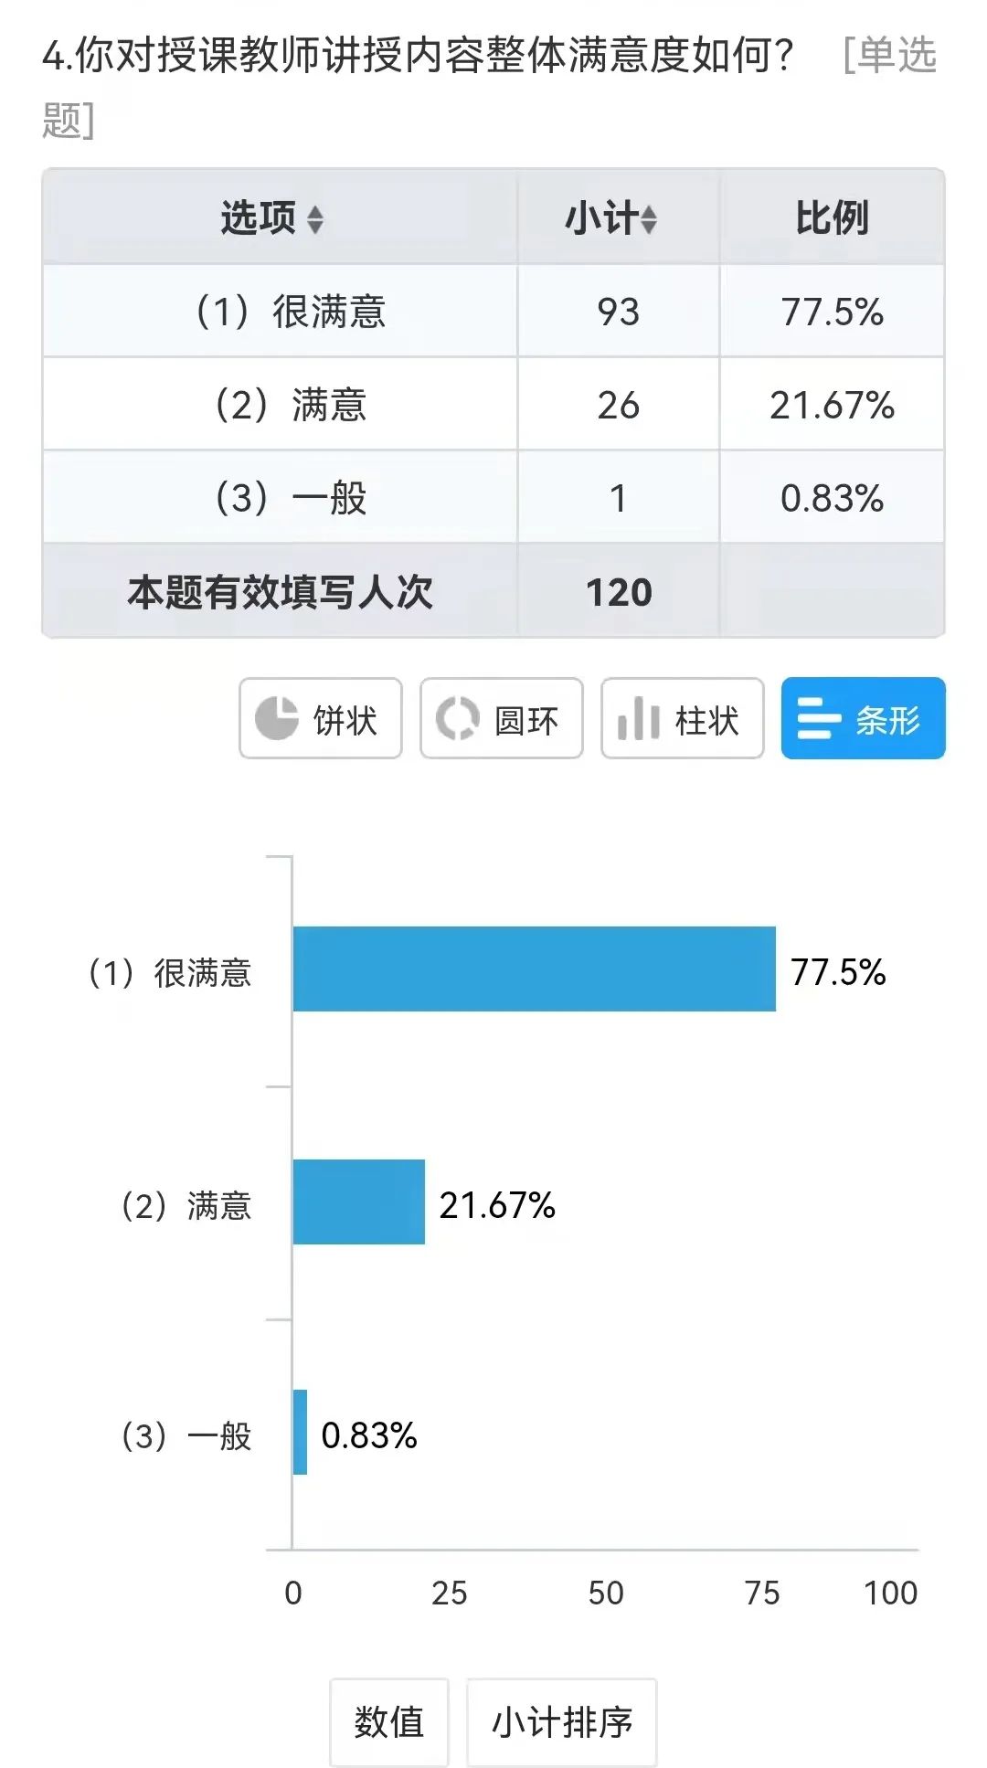The height and width of the screenshot is (1768, 987).
Task: Select the 很满意 blue bar
Action: click(x=535, y=969)
